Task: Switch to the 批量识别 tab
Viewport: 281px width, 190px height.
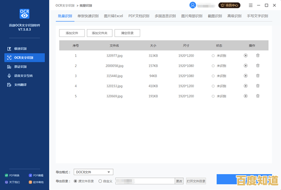Action: point(65,16)
